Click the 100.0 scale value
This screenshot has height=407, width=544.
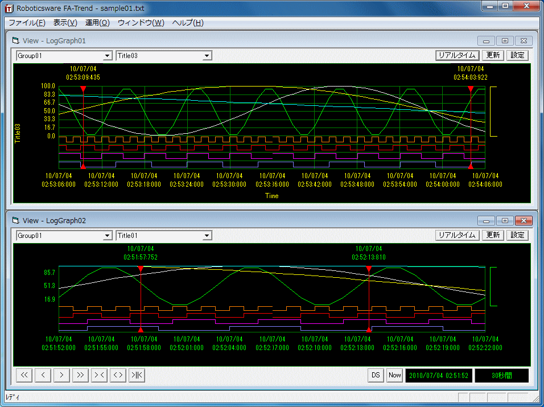48,86
